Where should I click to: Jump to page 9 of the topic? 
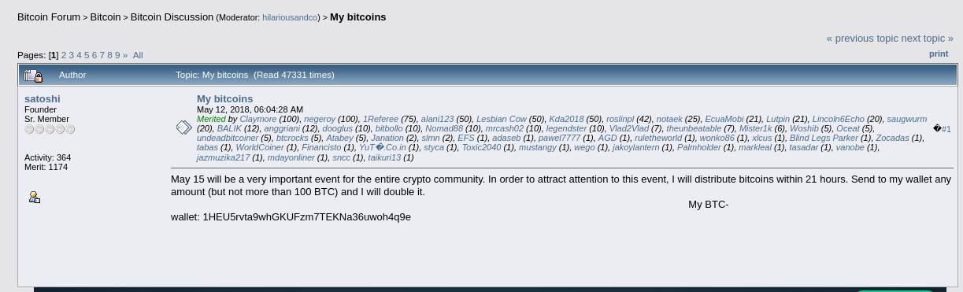coord(117,55)
